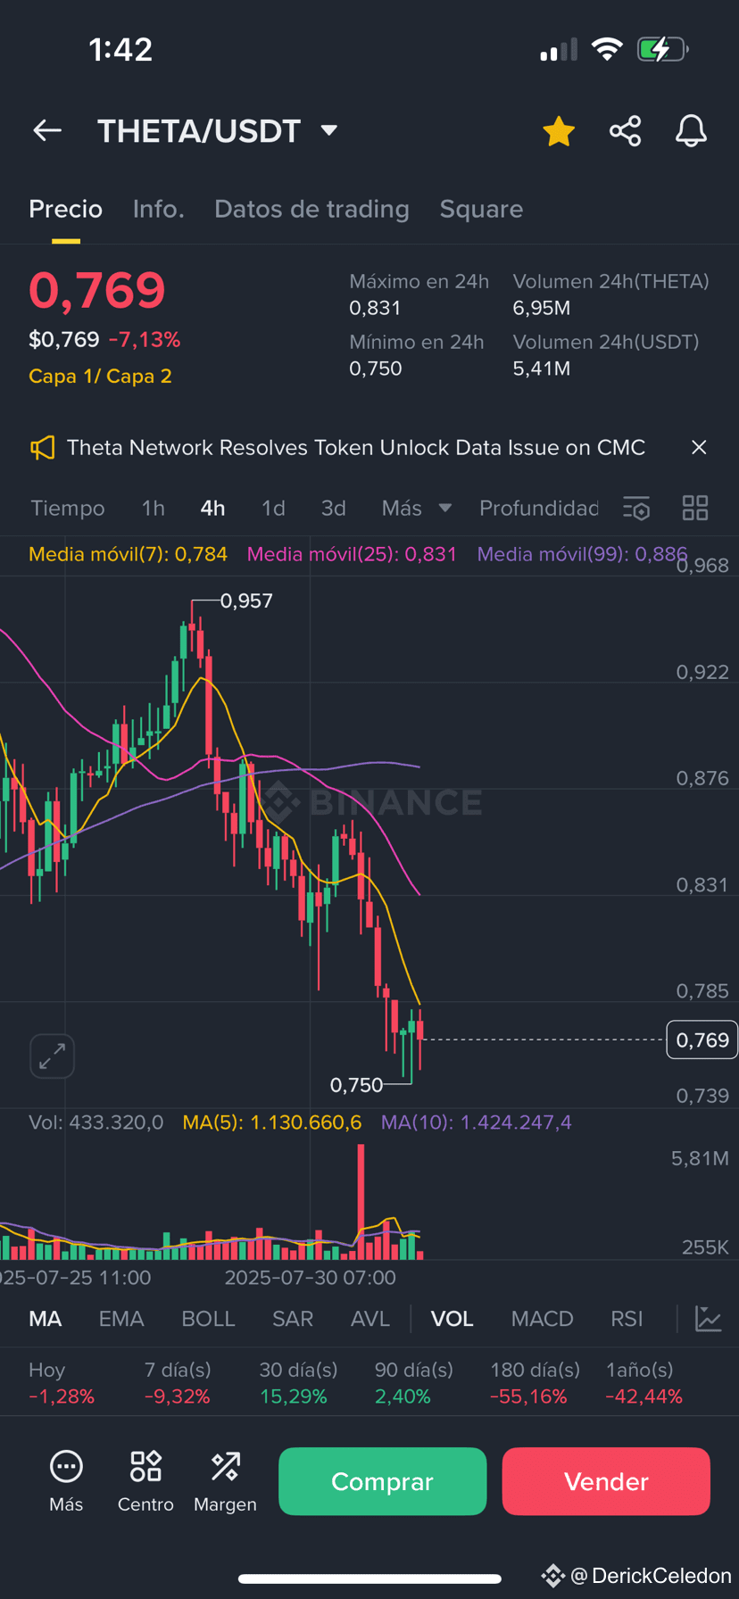The image size is (739, 1599).
Task: Tap the Comprar buy button
Action: tap(382, 1481)
